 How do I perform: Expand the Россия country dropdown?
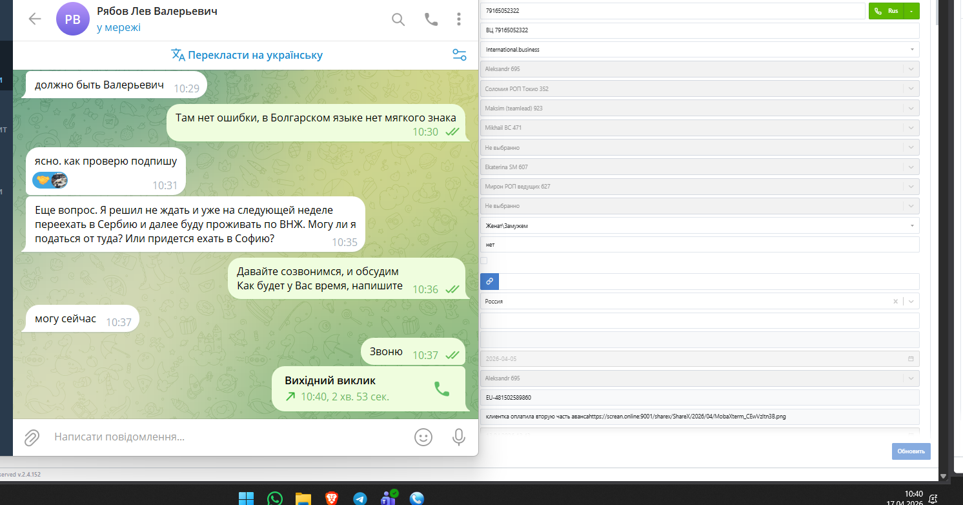pos(911,302)
